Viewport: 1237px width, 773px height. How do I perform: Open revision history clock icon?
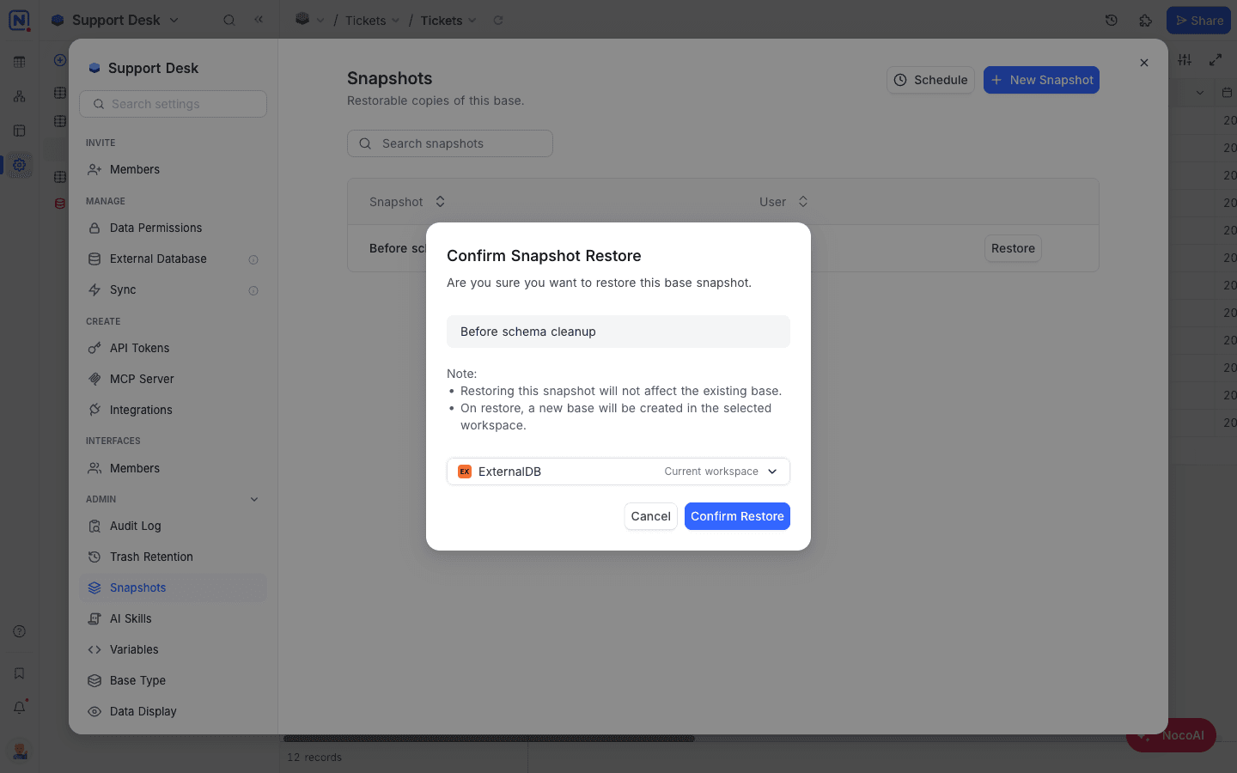point(1111,20)
